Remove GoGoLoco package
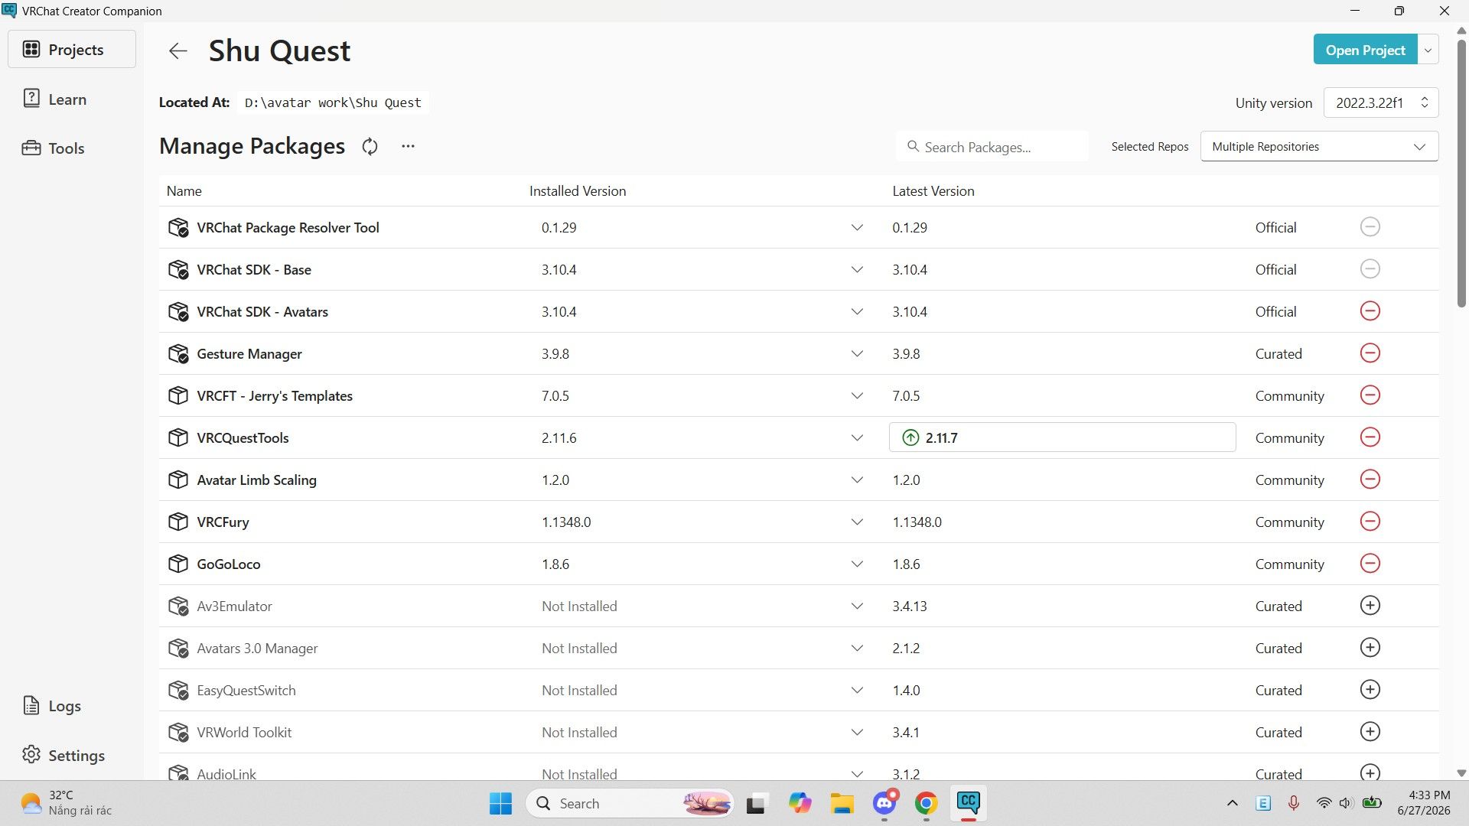The width and height of the screenshot is (1469, 826). (1370, 564)
